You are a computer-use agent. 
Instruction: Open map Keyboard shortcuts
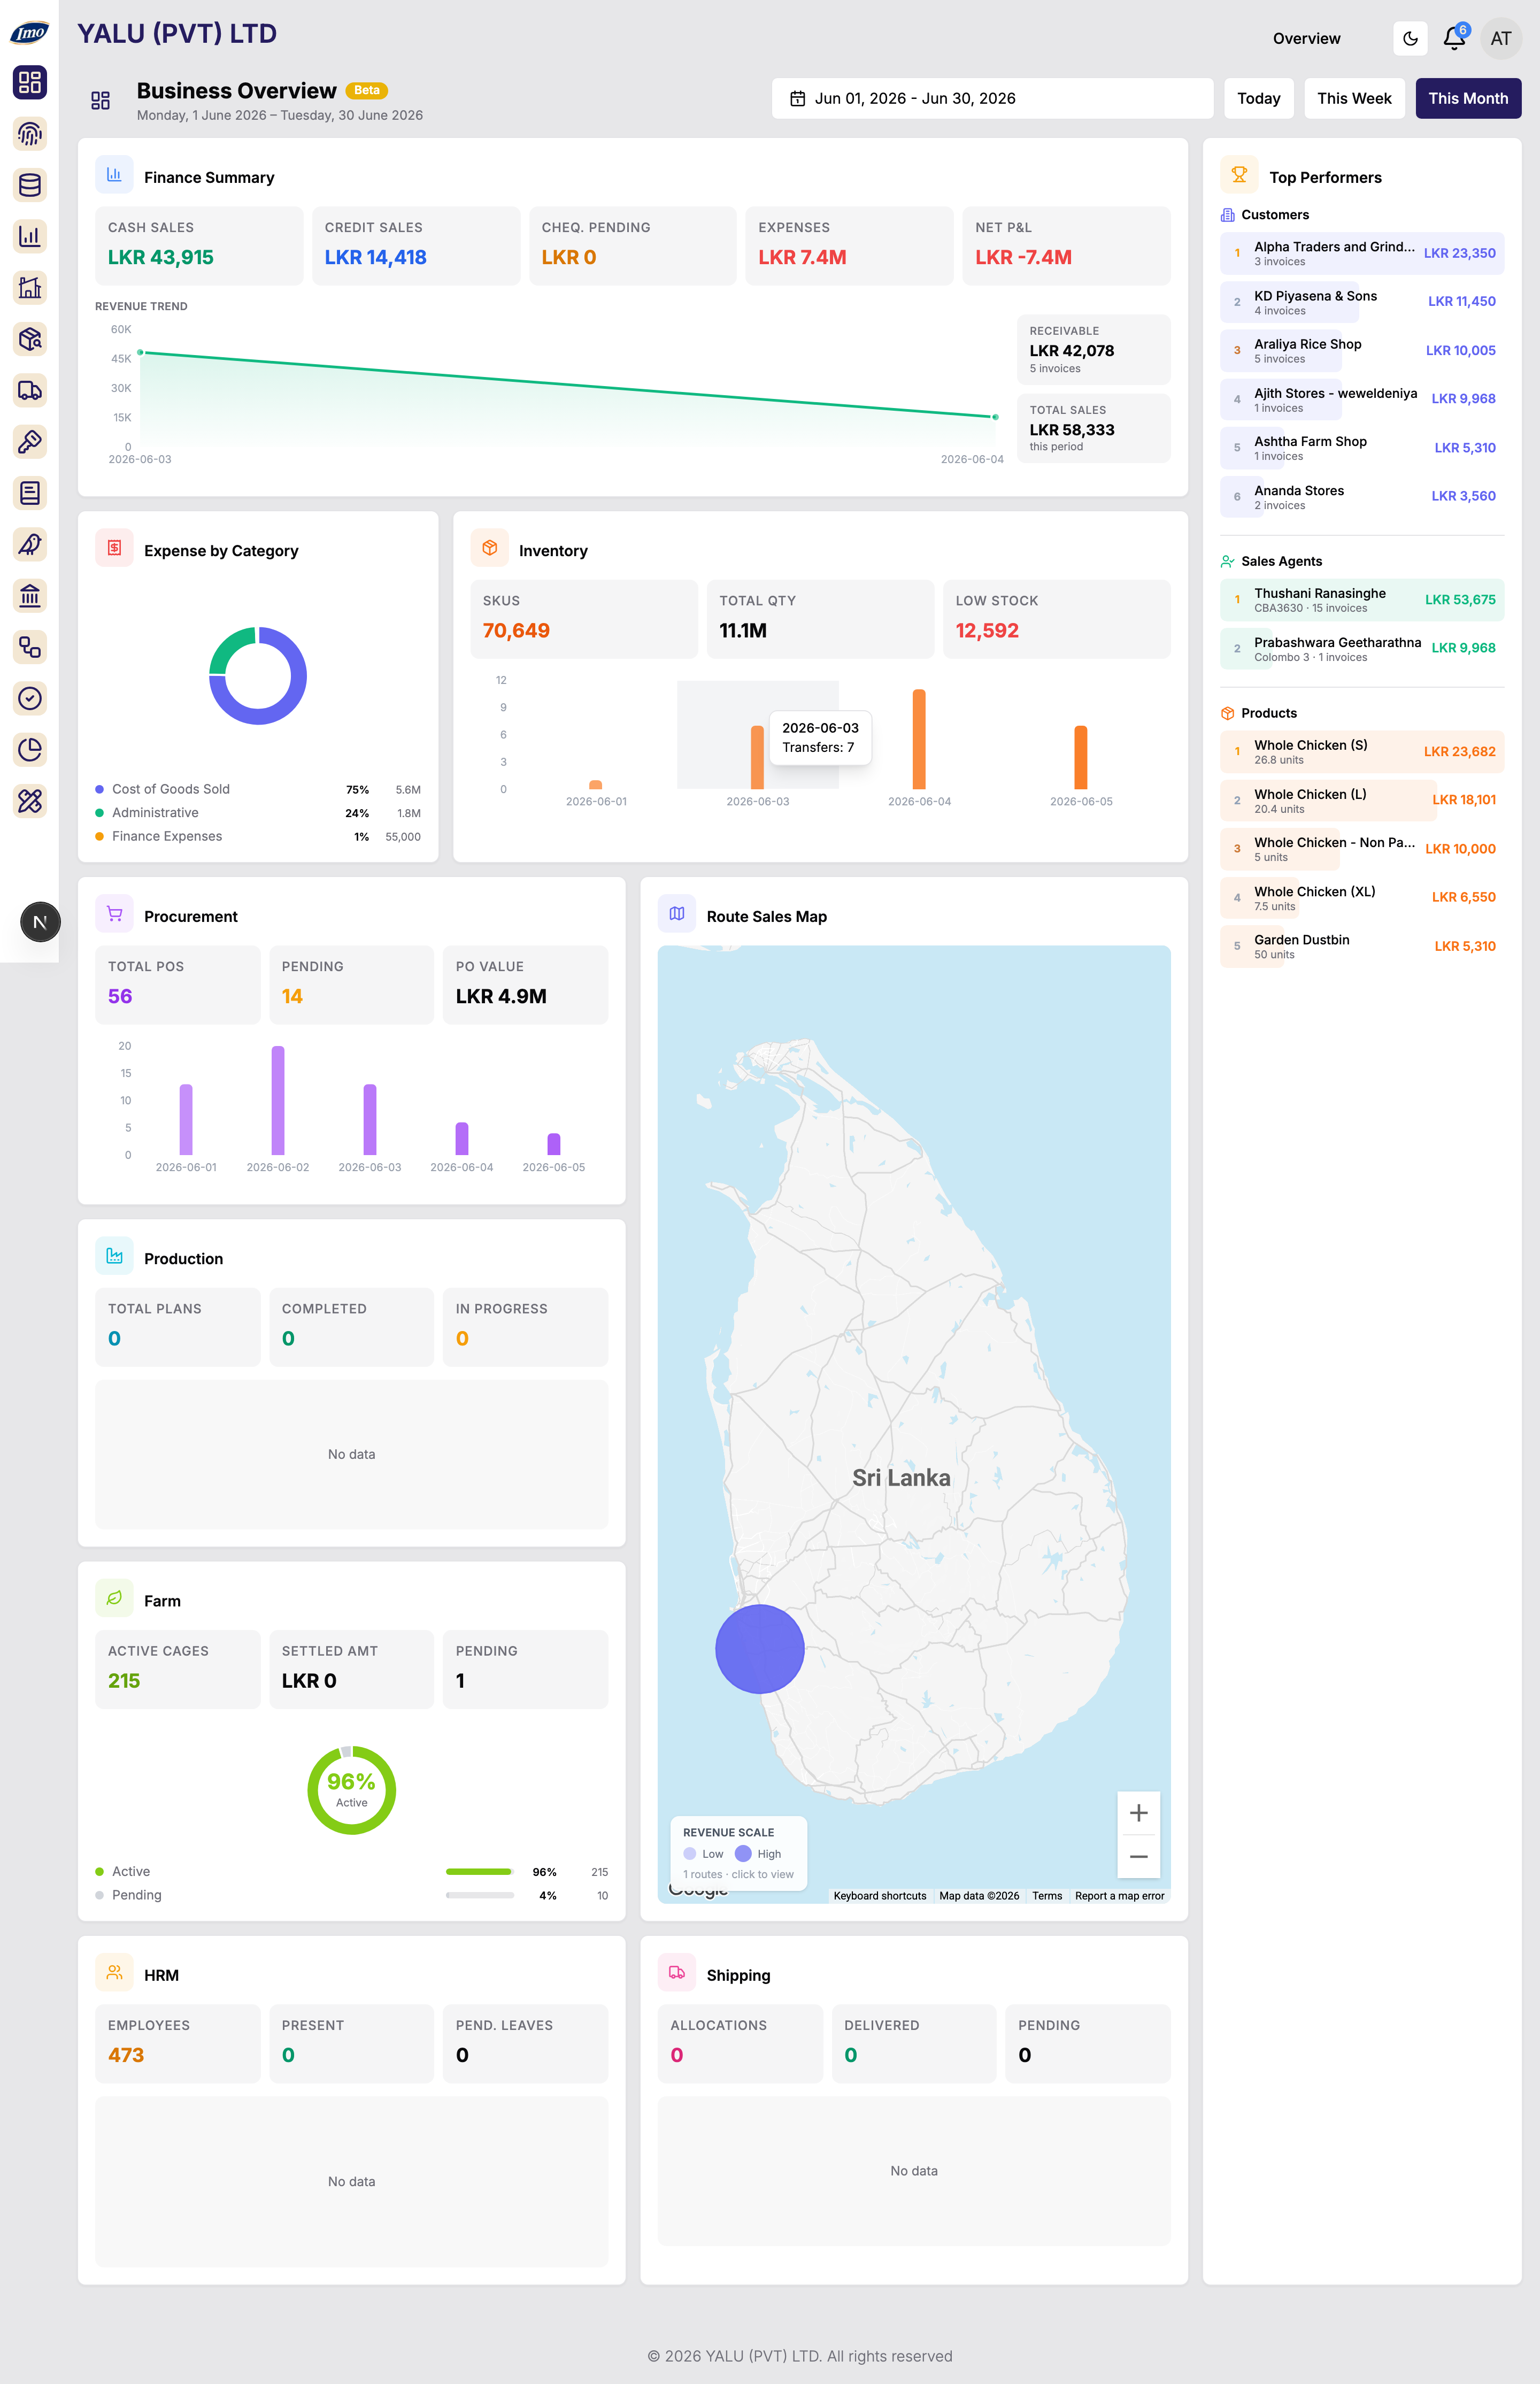pos(880,1896)
